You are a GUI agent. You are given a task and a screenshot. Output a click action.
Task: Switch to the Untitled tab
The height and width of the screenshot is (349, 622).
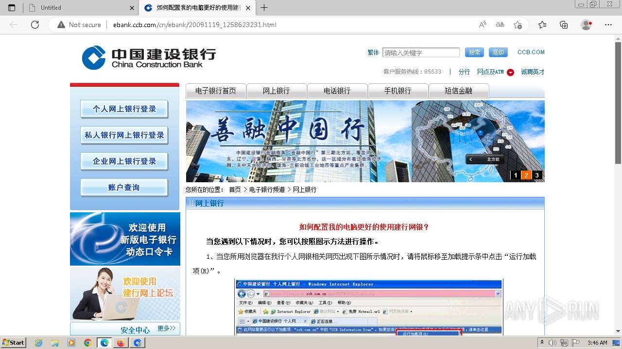(x=80, y=8)
